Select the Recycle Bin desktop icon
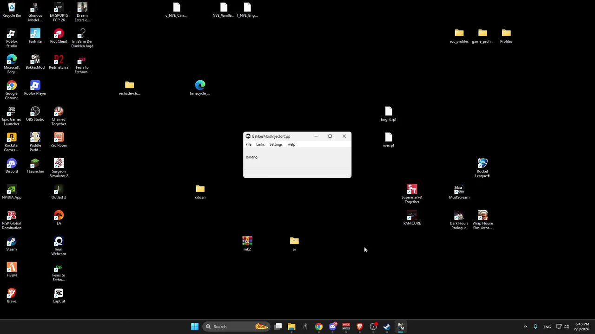Screen dimensions: 595x334 [x=12, y=10]
